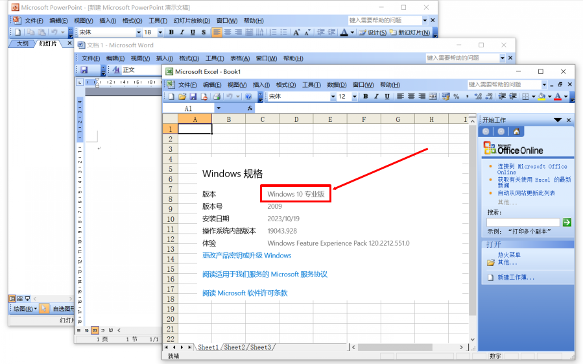The width and height of the screenshot is (583, 364).
Task: Toggle Print Layout view button in Word
Action: [x=95, y=330]
